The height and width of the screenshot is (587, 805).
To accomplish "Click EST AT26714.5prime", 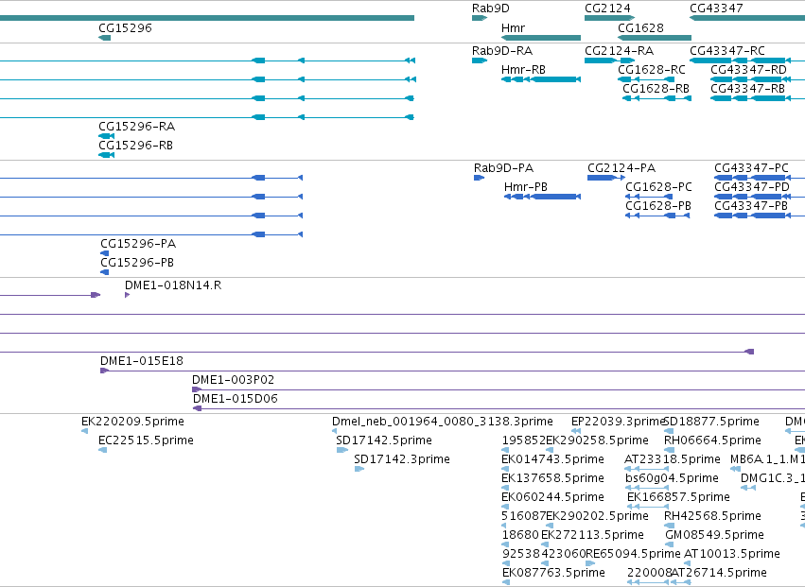I will (719, 573).
